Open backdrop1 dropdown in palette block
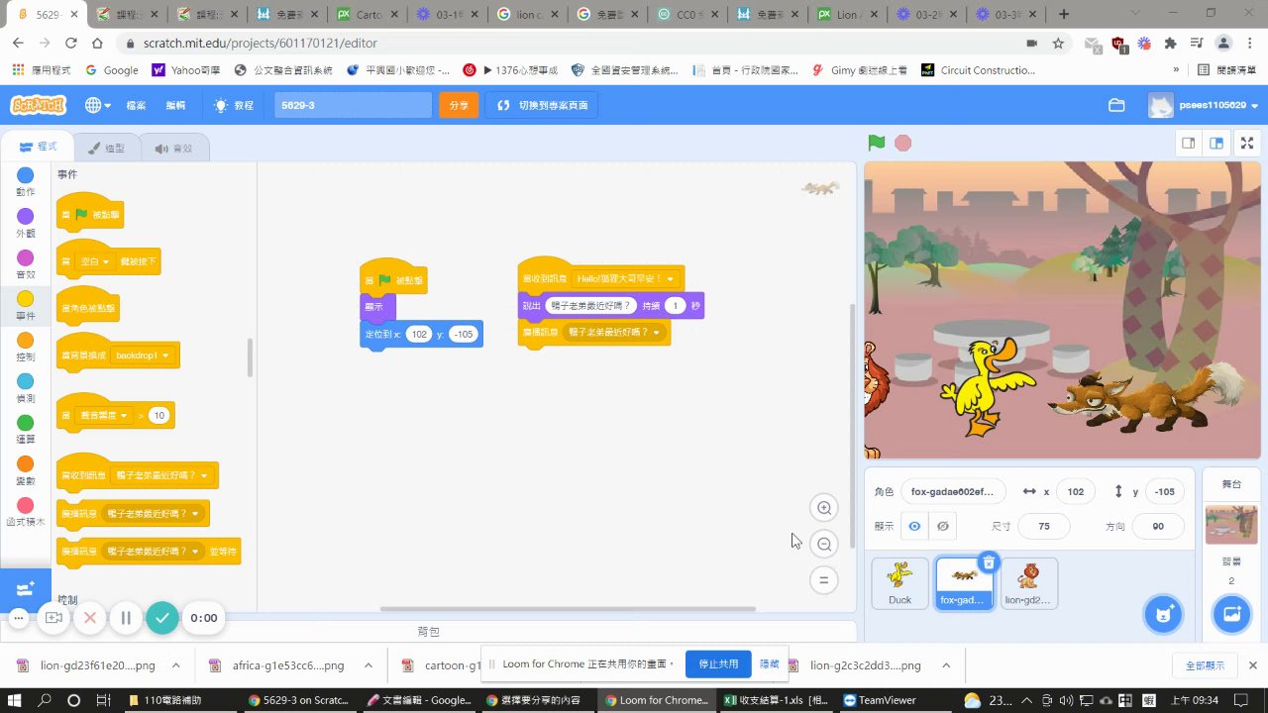 click(x=143, y=355)
